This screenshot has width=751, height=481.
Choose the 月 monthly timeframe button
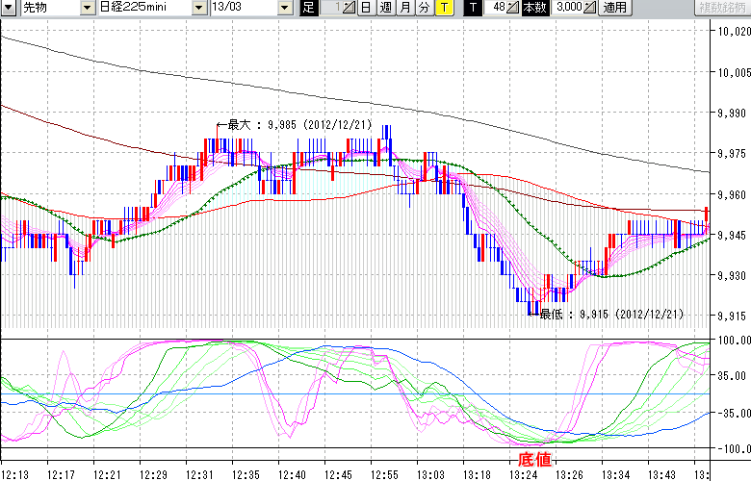(x=404, y=8)
